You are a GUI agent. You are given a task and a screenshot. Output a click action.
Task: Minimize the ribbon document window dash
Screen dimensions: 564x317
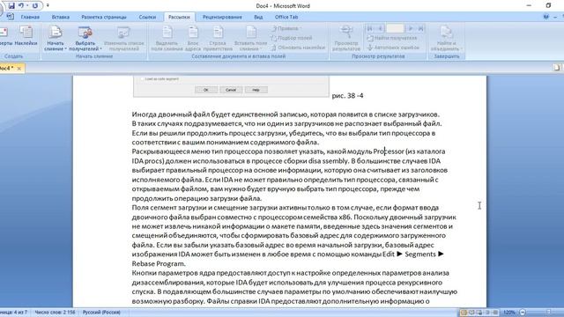click(x=555, y=17)
